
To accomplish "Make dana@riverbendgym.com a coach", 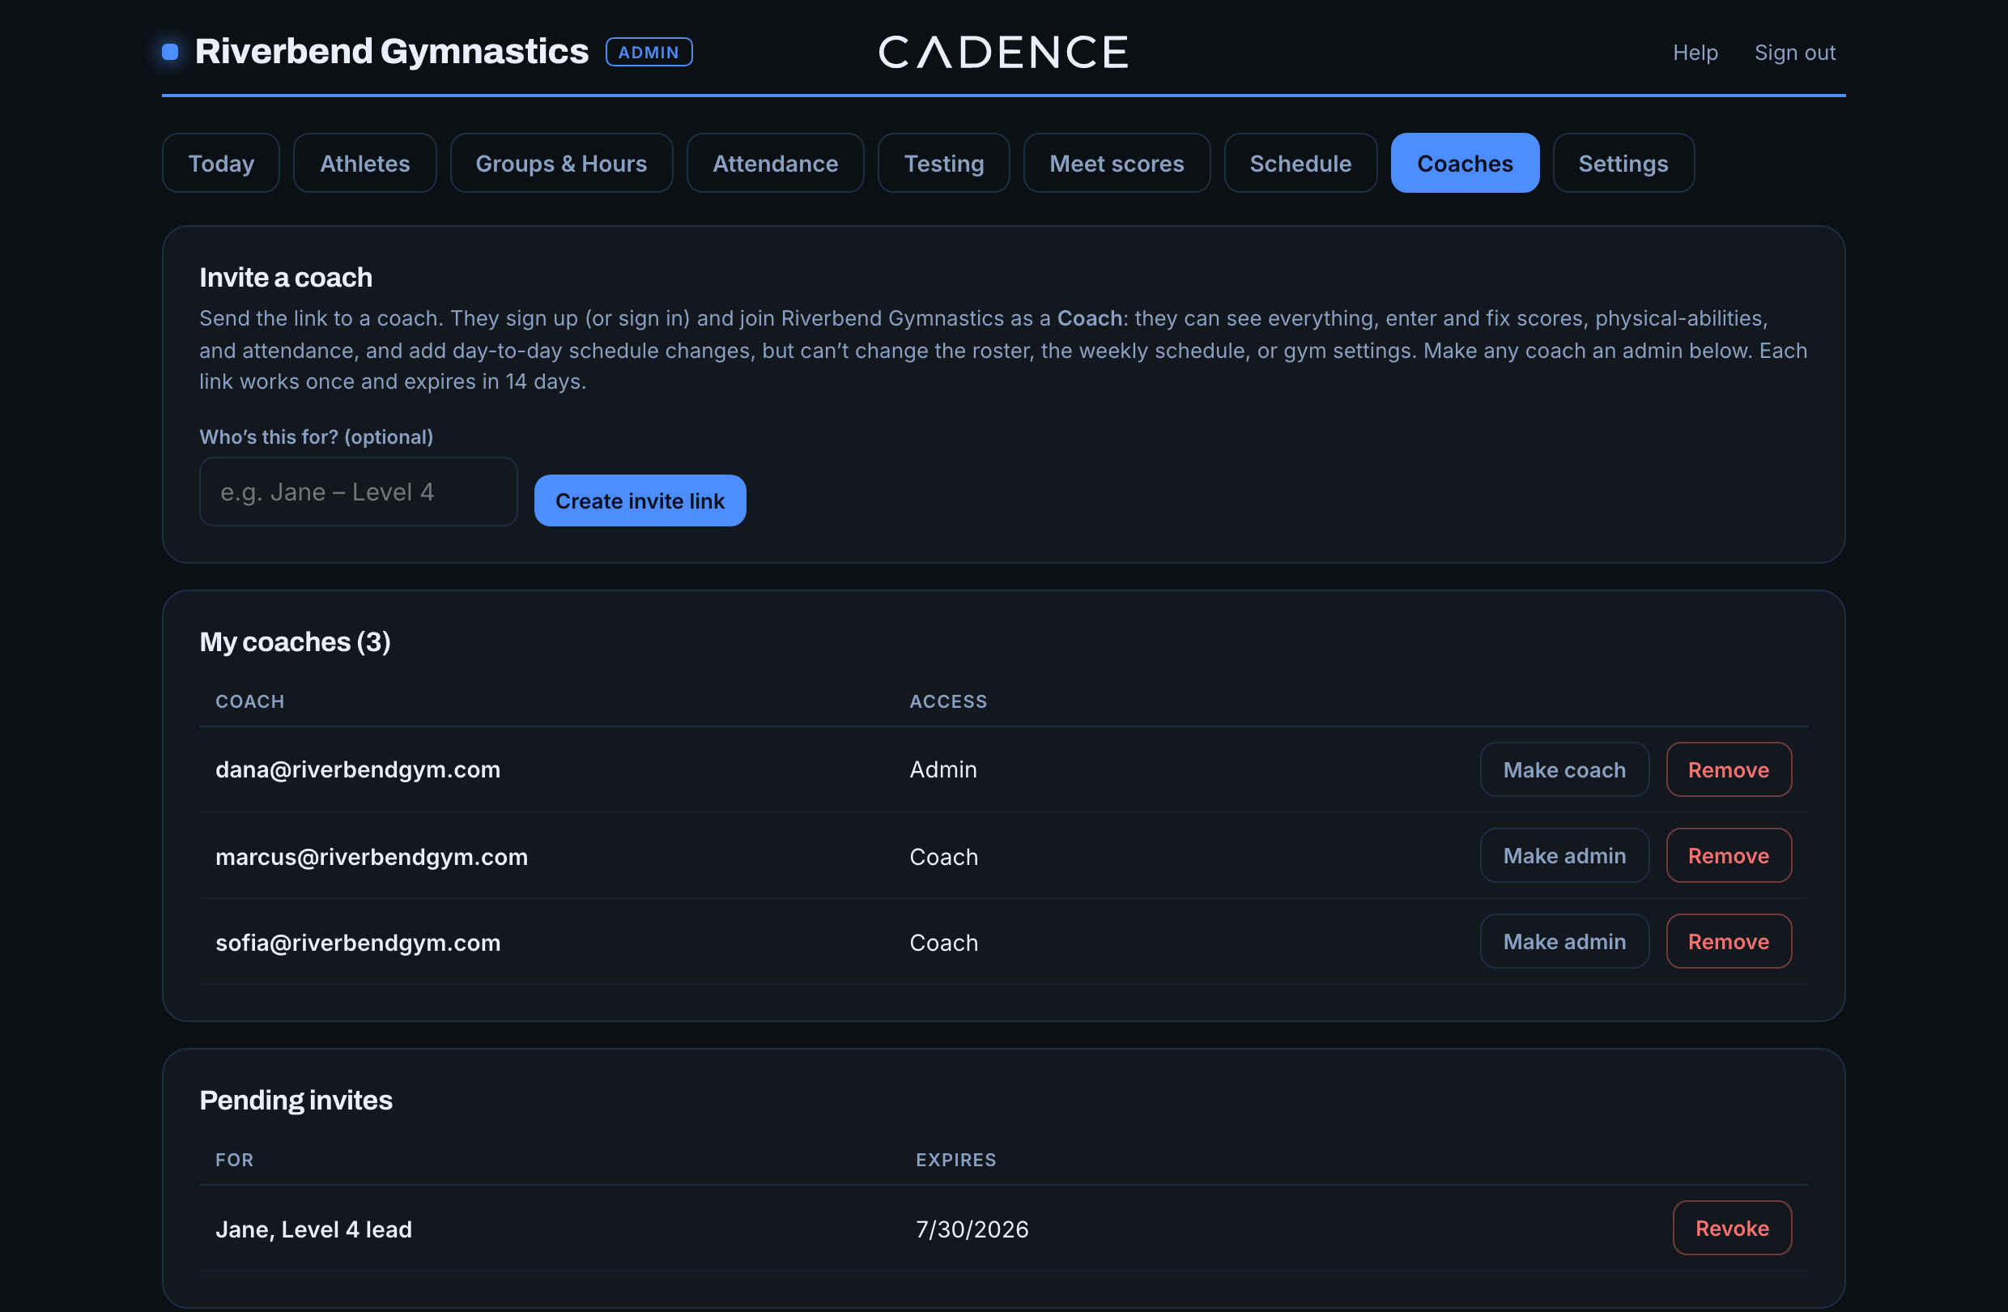I will (1564, 769).
